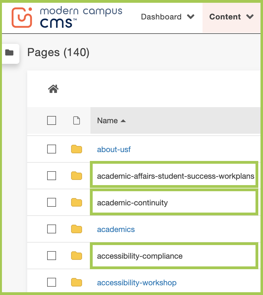The image size is (263, 295).
Task: Check the academic-affairs-student-success-workplans row checkbox
Action: pos(52,176)
